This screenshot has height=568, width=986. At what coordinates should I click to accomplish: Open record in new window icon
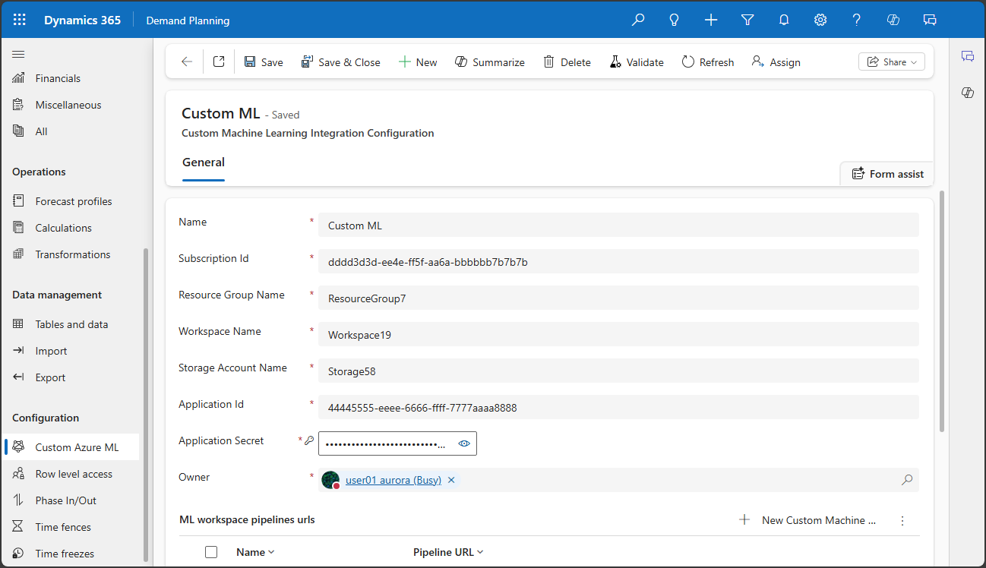(x=219, y=62)
